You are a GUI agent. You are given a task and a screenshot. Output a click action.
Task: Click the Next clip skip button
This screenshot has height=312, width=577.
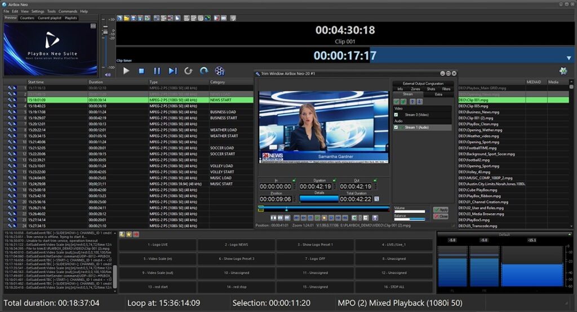(x=173, y=71)
